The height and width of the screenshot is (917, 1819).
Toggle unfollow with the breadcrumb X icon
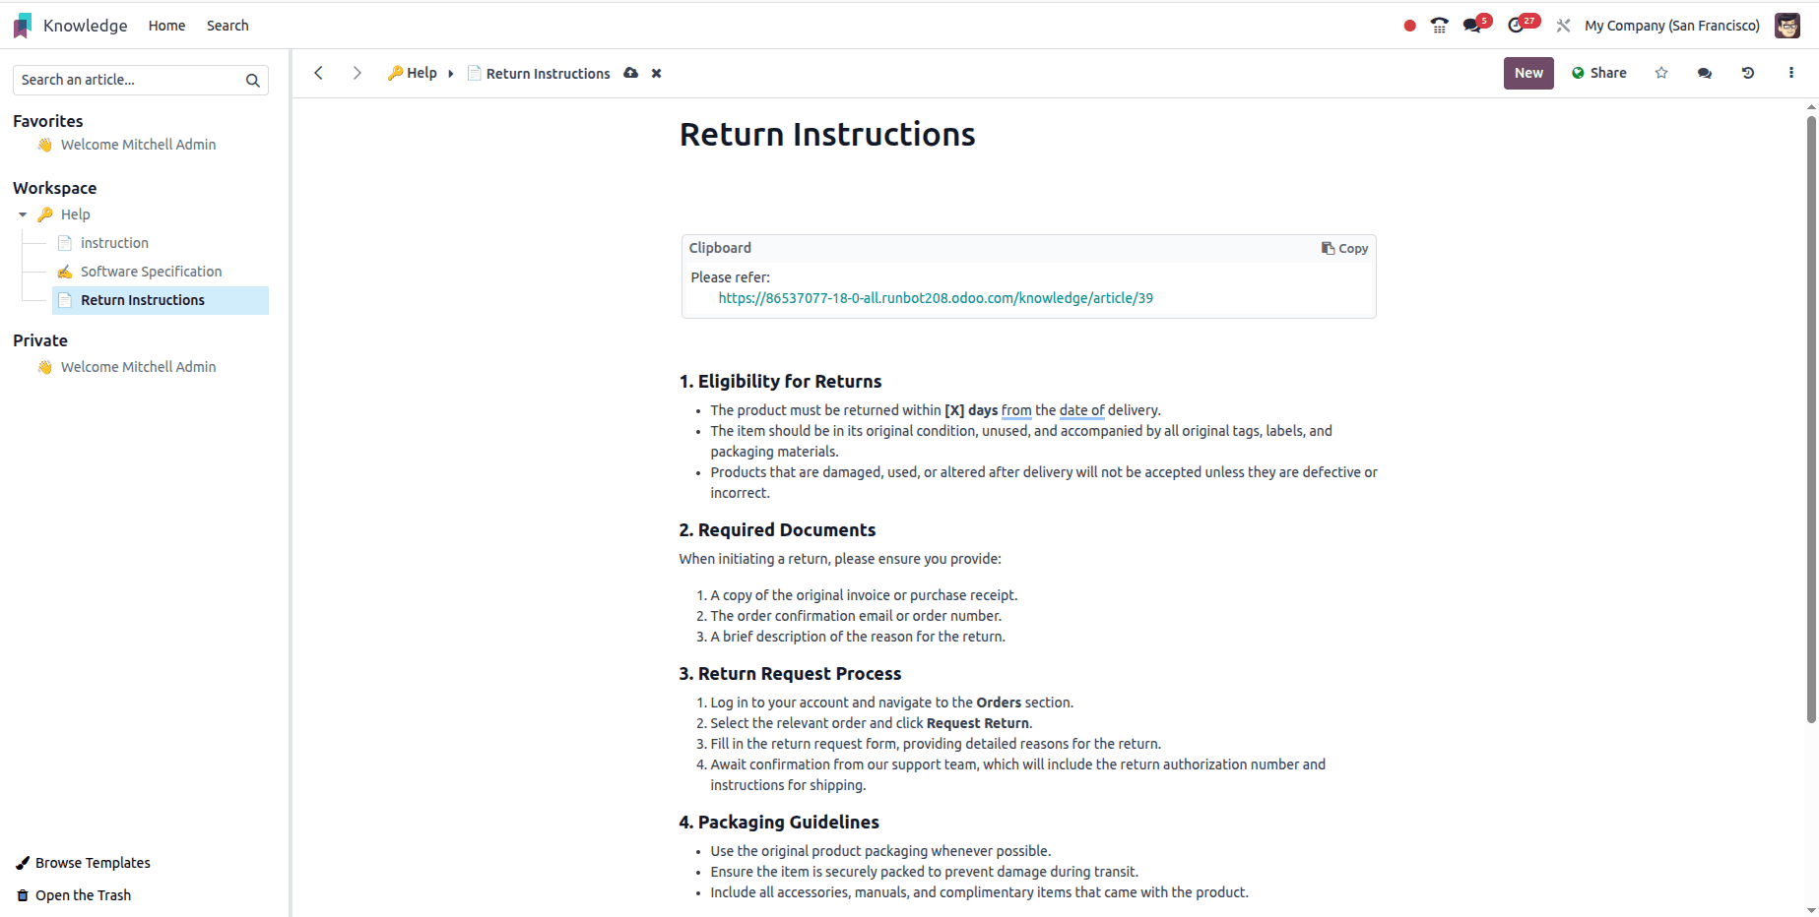[656, 73]
